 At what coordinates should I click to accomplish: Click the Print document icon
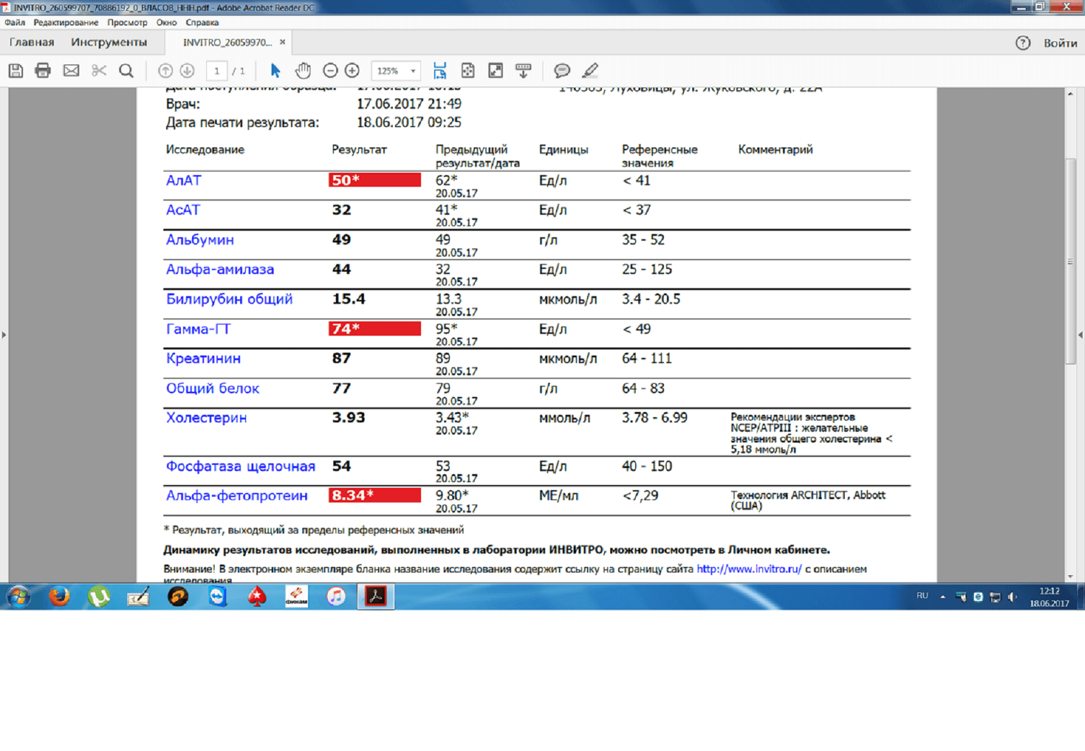(x=43, y=71)
